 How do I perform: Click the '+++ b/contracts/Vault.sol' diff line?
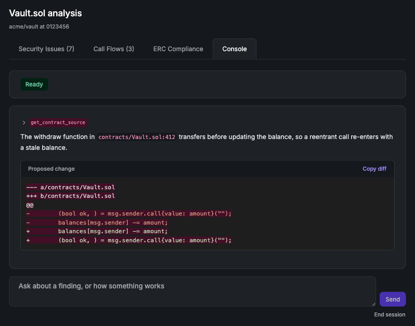pyautogui.click(x=70, y=196)
